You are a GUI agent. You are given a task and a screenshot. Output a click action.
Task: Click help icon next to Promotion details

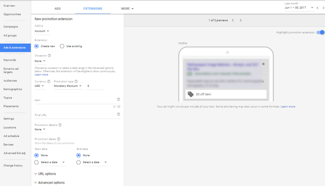coord(60,125)
